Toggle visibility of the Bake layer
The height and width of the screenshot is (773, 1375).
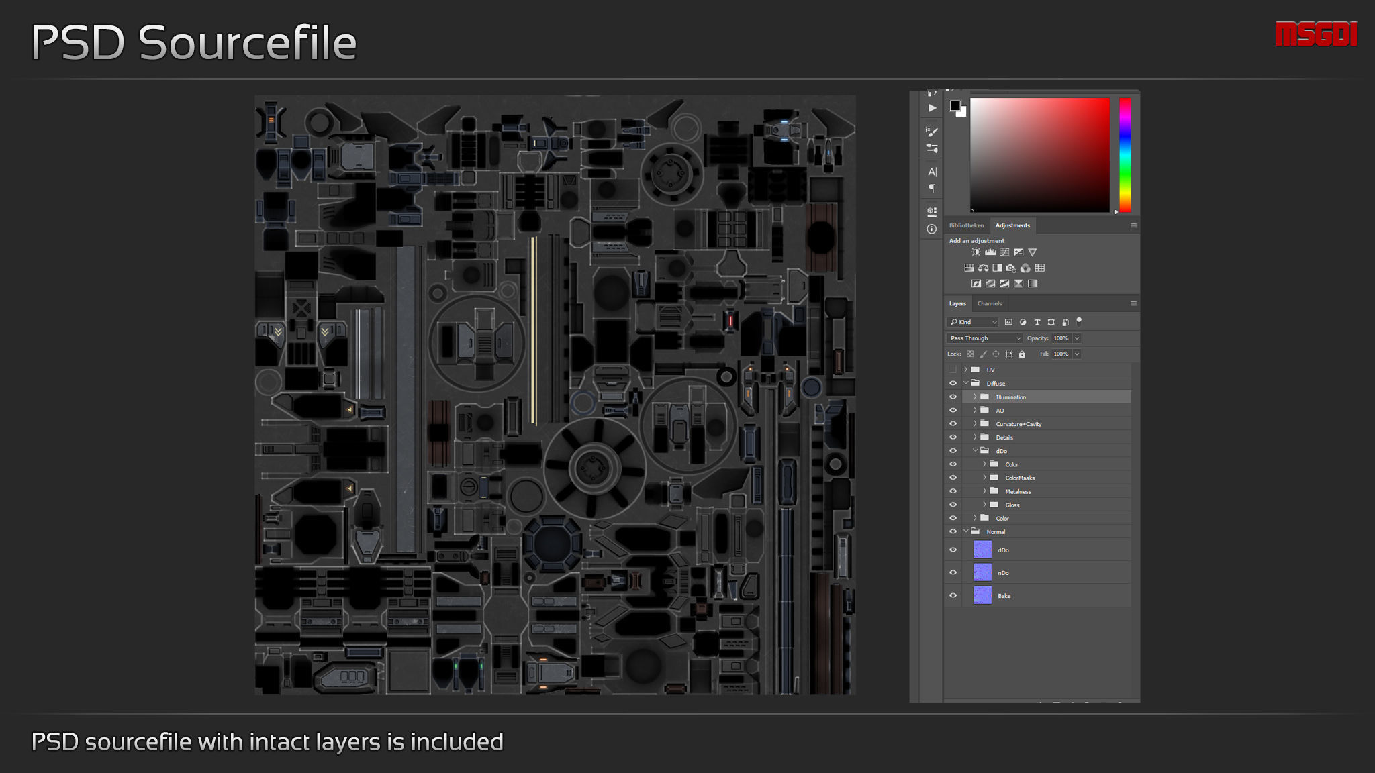point(953,595)
